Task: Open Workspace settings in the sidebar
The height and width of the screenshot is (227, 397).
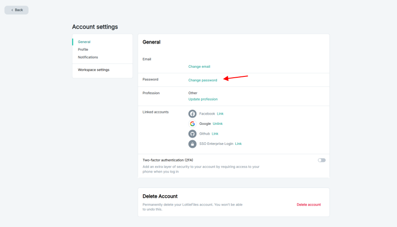Action: pos(94,70)
